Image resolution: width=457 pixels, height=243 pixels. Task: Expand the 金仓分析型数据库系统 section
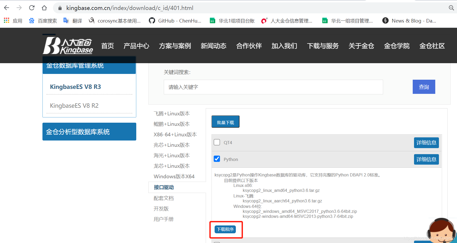pyautogui.click(x=89, y=132)
